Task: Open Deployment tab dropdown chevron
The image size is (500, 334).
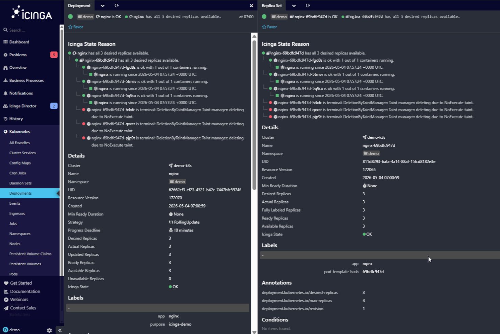Action: click(102, 6)
